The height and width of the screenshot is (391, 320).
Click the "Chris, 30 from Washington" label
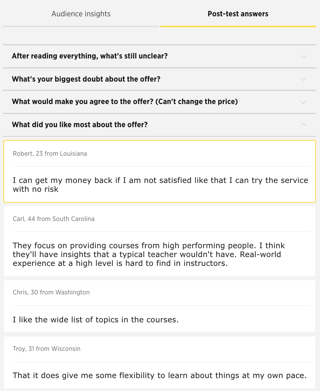coord(51,292)
